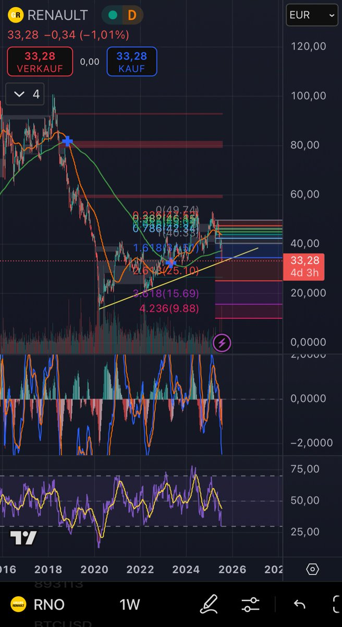The image size is (342, 627).
Task: Tap the price change -0,34 (-1,01%) text
Action: [86, 36]
